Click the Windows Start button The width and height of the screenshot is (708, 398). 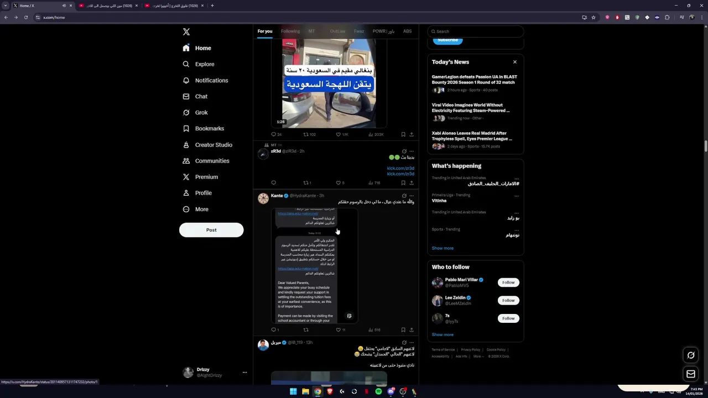pos(293,391)
